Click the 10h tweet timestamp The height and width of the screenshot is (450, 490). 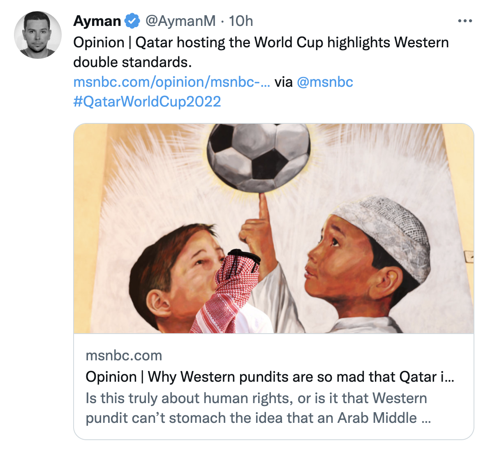coord(241,21)
